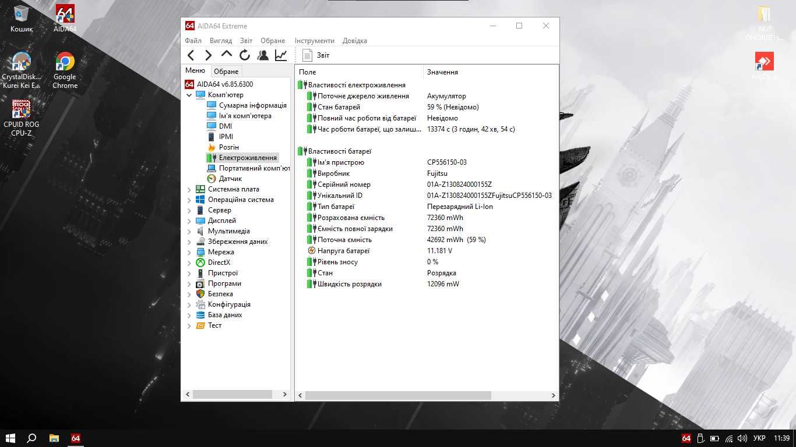The image size is (796, 447).
Task: Expand the Дисплей tree node
Action: point(189,221)
